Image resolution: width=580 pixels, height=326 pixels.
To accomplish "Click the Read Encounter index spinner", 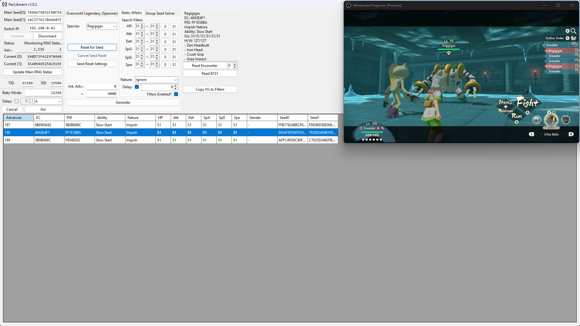I will 232,66.
